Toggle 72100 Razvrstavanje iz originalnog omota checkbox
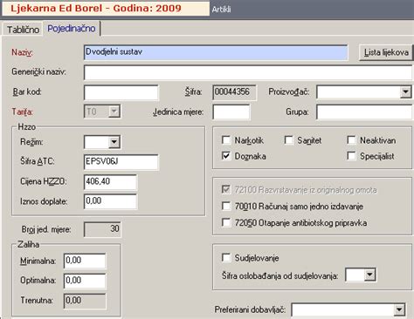The width and height of the screenshot is (414, 319). tap(226, 189)
